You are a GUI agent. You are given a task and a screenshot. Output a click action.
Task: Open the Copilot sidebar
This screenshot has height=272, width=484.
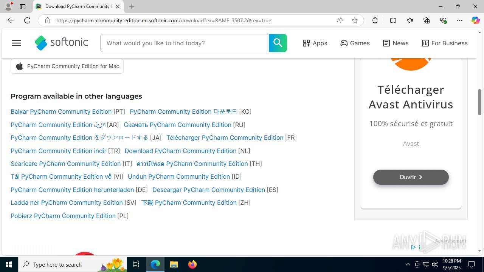click(475, 20)
